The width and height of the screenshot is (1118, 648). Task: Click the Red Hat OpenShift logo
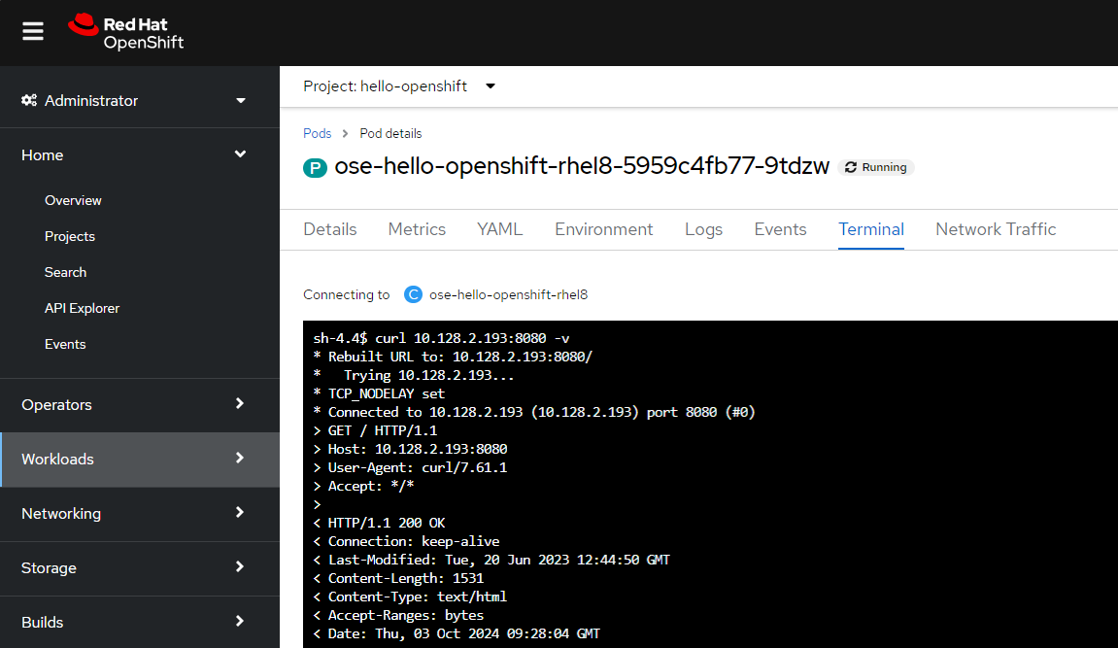tap(126, 32)
